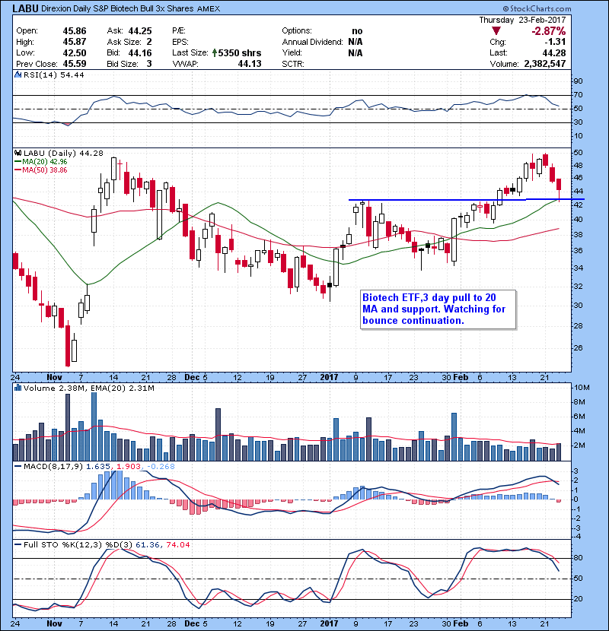Viewport: 609px width, 631px height.
Task: Click the -2.87% percent change value
Action: click(x=549, y=31)
